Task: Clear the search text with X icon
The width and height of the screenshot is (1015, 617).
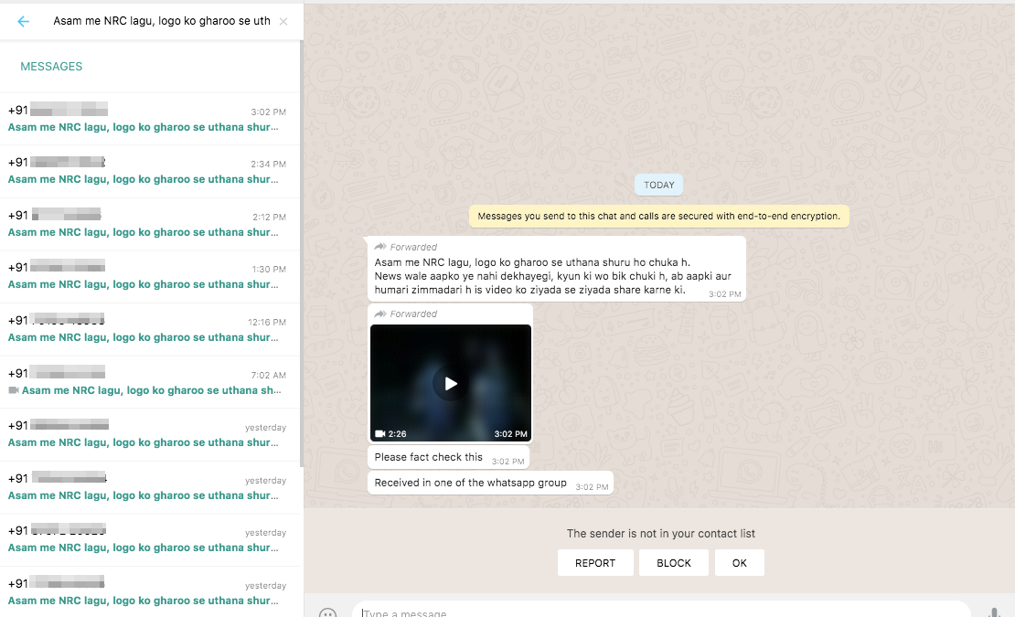Action: (x=283, y=21)
